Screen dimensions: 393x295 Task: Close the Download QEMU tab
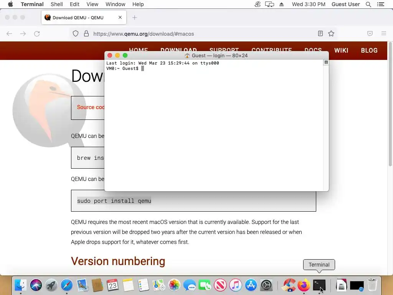pos(120,17)
